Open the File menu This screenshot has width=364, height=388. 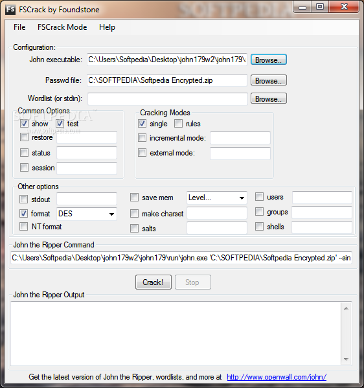tap(19, 27)
